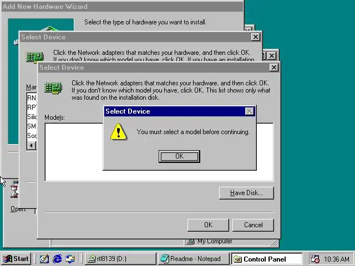Launch Internet Explorer from quick launch
Viewport: 355px width, 266px height.
click(57, 259)
